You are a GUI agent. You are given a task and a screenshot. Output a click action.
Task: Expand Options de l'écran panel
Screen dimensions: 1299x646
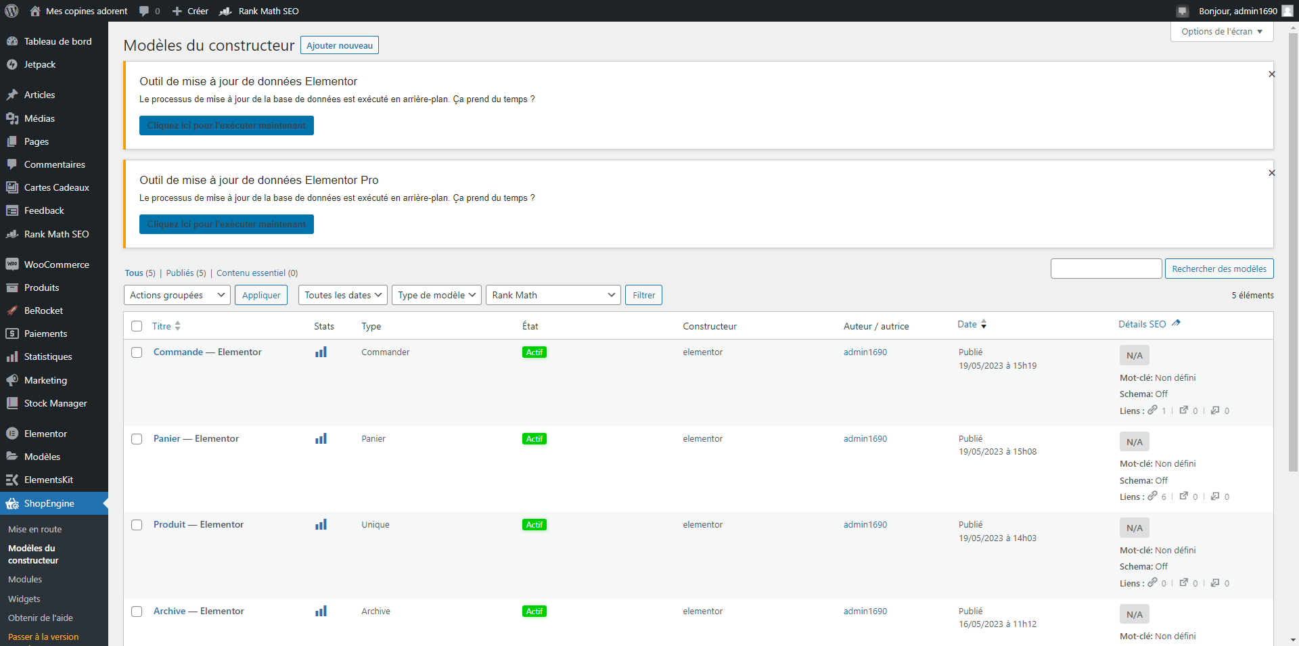[1222, 31]
